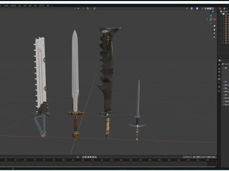Click red X axis on navigation gizmo
This screenshot has height=171, width=229.
pos(215,19)
